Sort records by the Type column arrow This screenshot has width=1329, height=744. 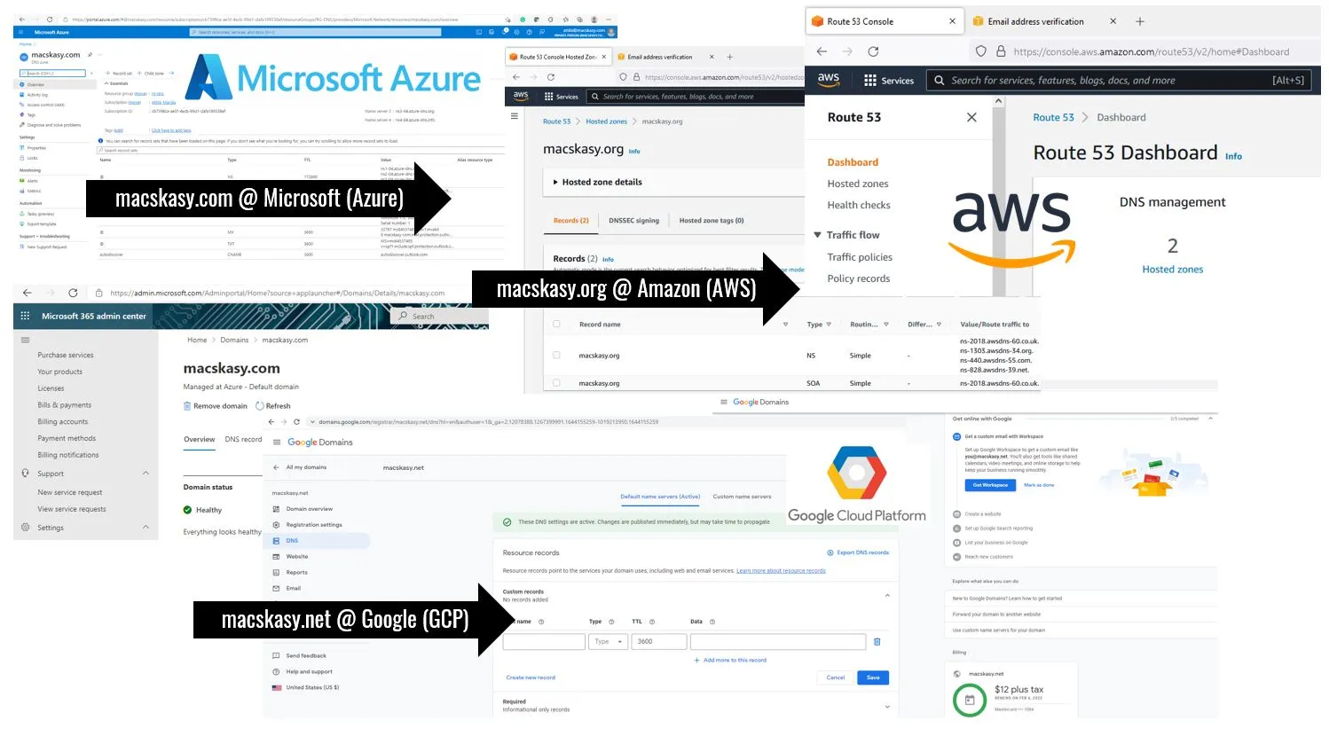pyautogui.click(x=829, y=325)
